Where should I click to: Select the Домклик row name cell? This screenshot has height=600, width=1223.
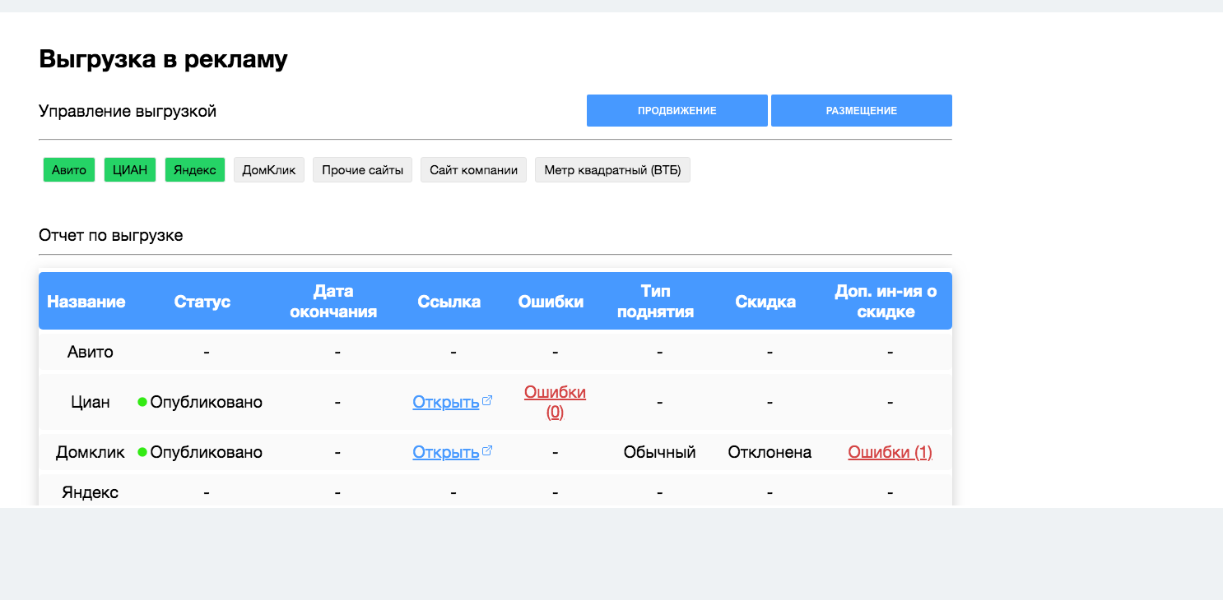[91, 452]
